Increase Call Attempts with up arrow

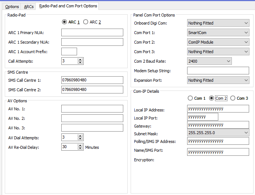coord(80,59)
